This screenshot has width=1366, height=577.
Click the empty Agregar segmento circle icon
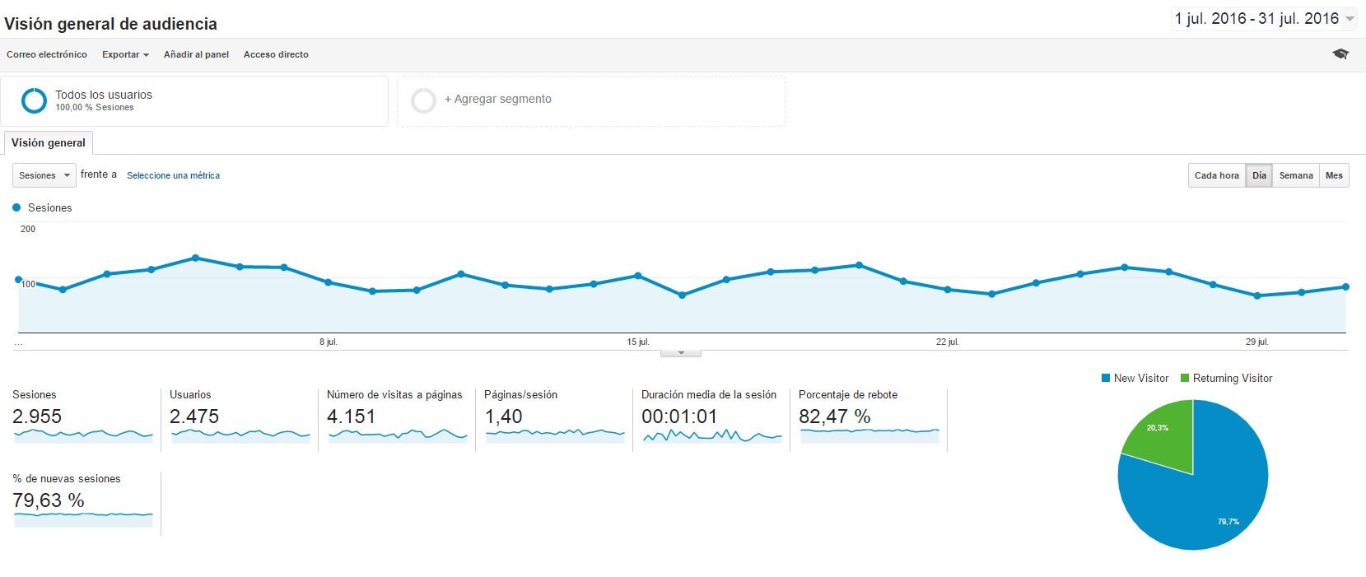click(423, 100)
